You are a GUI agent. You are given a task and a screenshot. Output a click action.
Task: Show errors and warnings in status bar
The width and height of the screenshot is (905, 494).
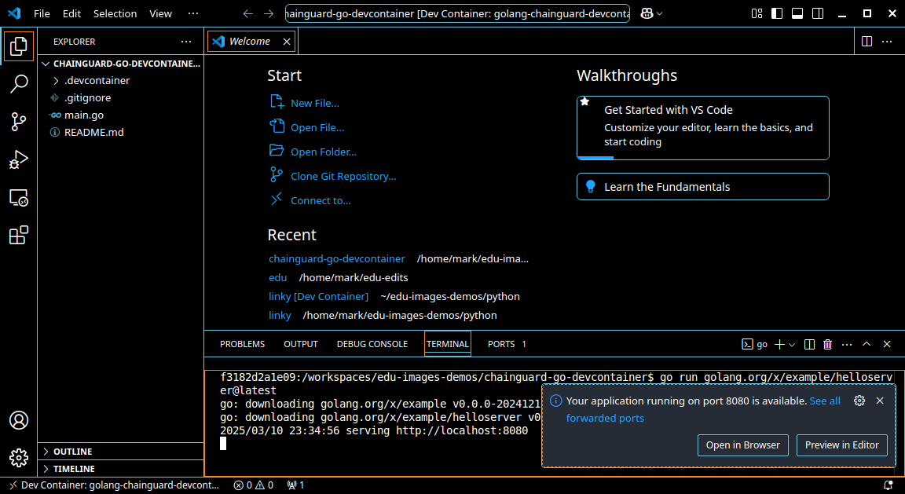click(254, 485)
